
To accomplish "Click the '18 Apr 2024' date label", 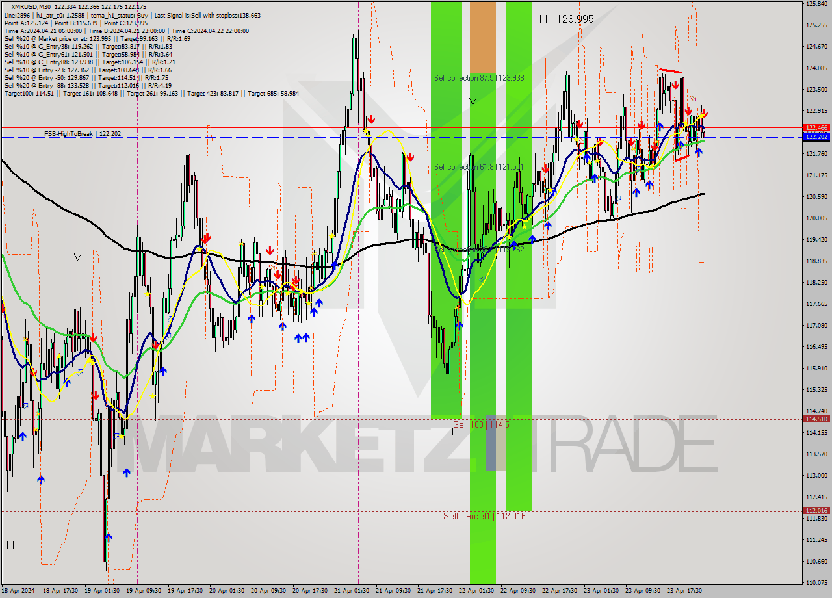I will [19, 591].
